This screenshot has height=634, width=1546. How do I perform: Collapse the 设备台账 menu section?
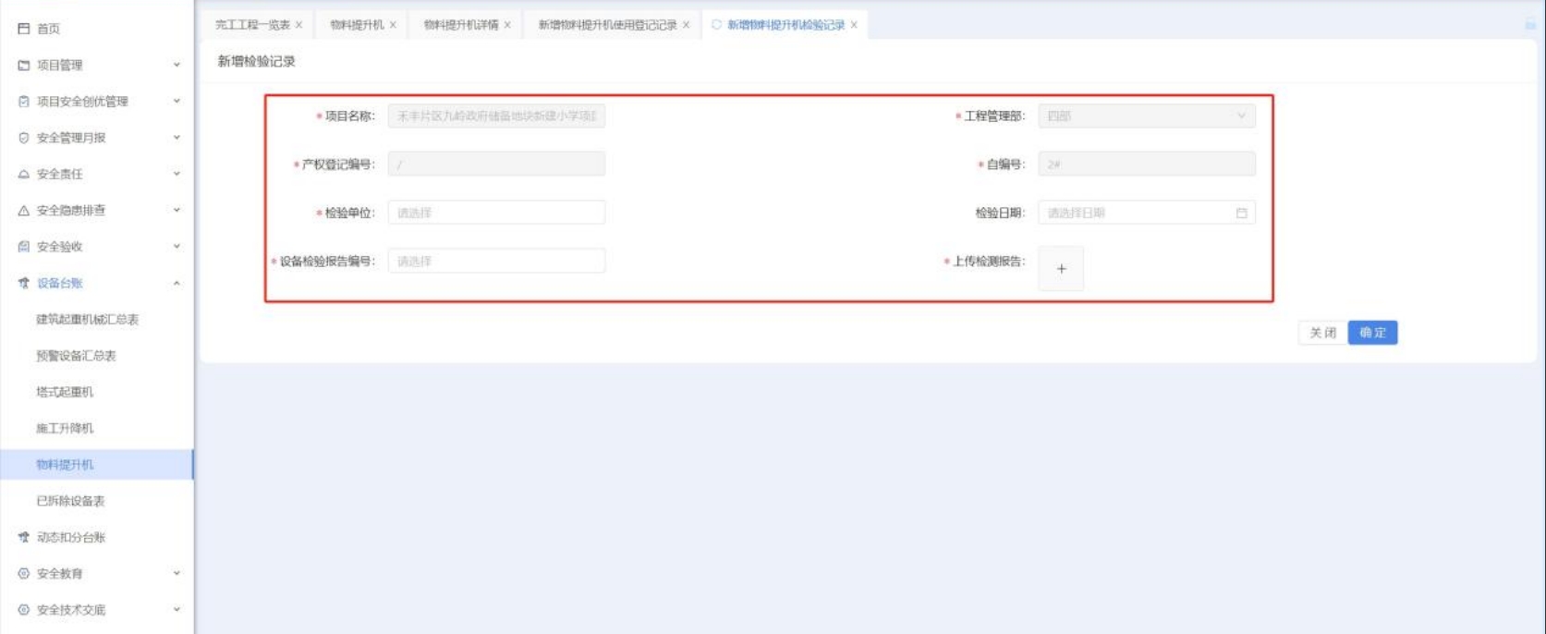pyautogui.click(x=176, y=283)
